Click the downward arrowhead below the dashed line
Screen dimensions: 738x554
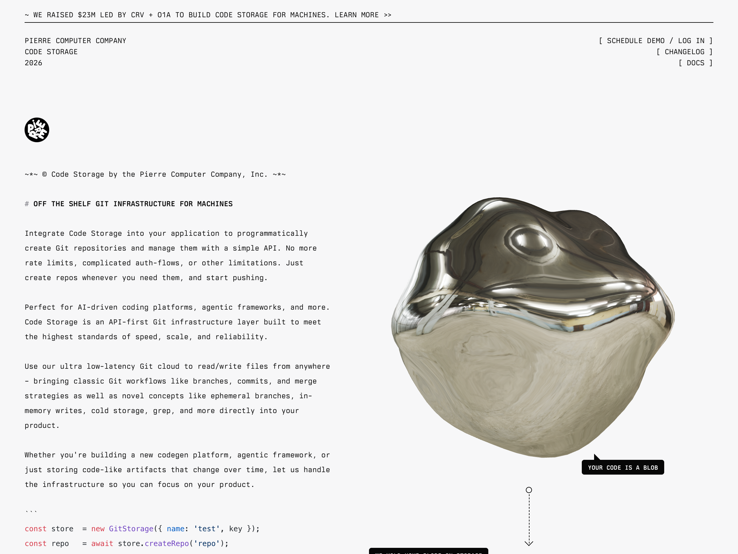[529, 543]
